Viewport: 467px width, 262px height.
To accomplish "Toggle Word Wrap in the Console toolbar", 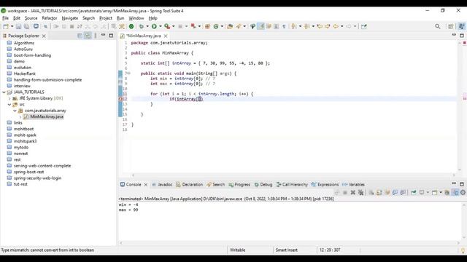I will coord(387,192).
